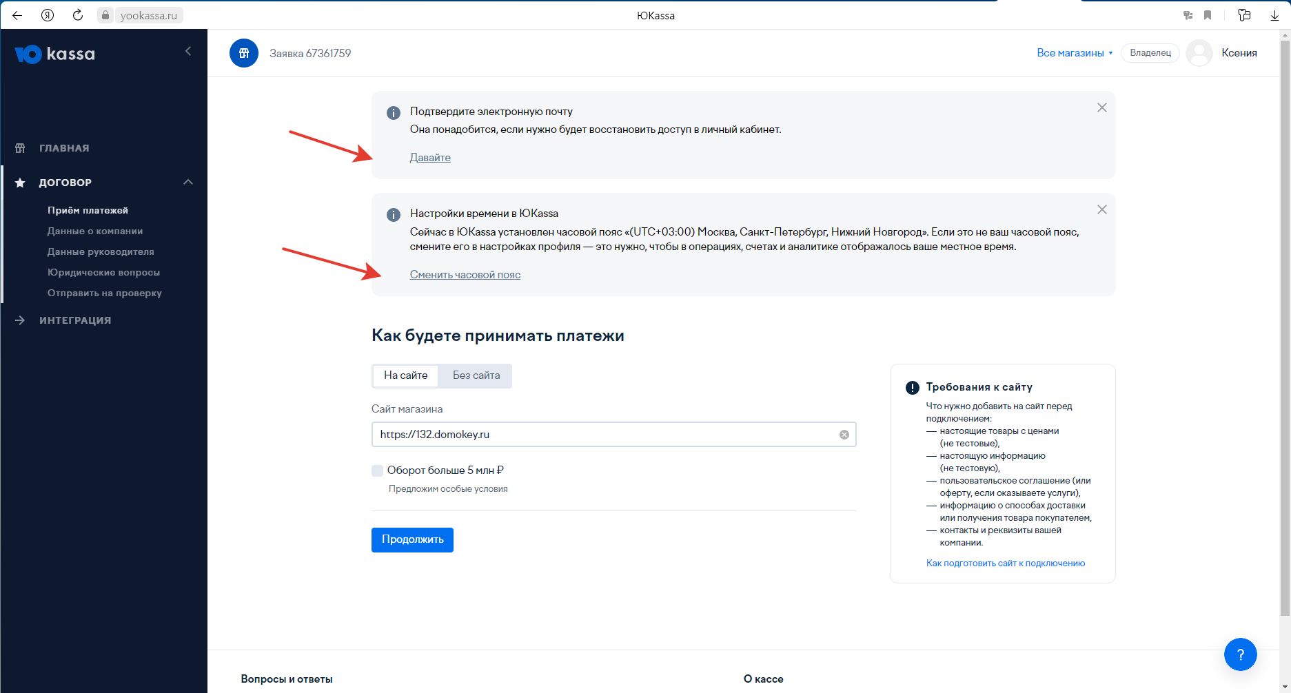Open Юридические вопросы item
This screenshot has height=693, width=1291.
click(103, 272)
